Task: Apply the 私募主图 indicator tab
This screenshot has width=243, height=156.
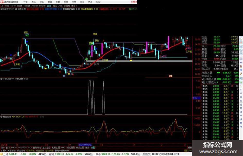Action: pos(56,148)
